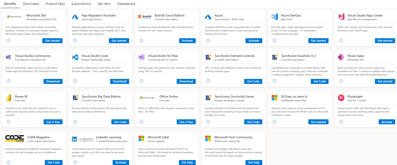Click Get started on Microsoft 365 card
Image resolution: width=397 pixels, height=165 pixels.
(x=53, y=41)
